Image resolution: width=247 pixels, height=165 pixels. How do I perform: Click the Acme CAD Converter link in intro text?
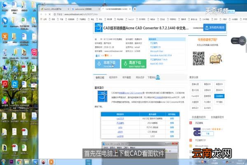coord(131,93)
